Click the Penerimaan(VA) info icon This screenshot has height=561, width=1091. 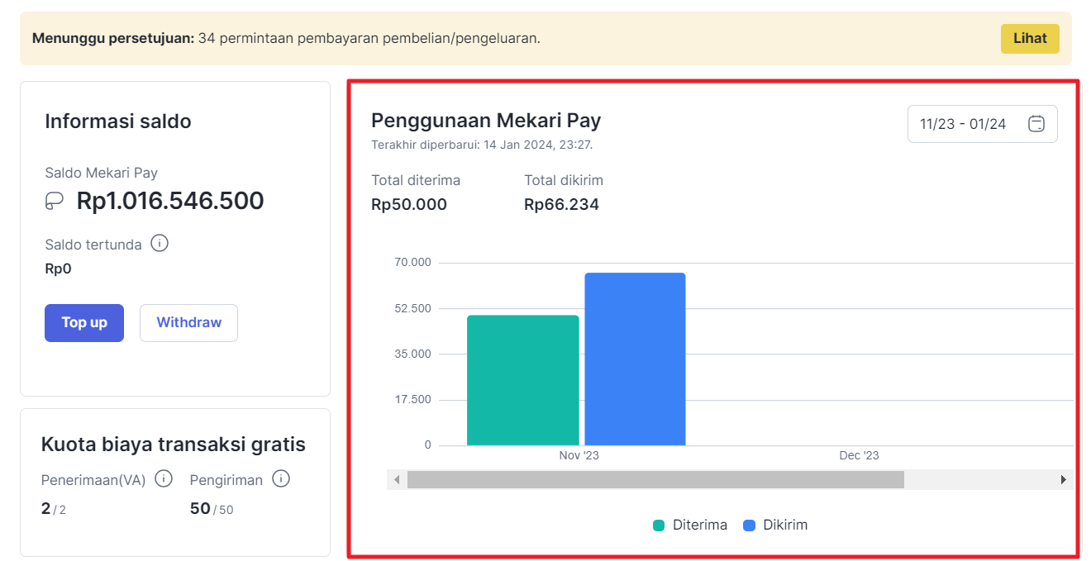[164, 479]
